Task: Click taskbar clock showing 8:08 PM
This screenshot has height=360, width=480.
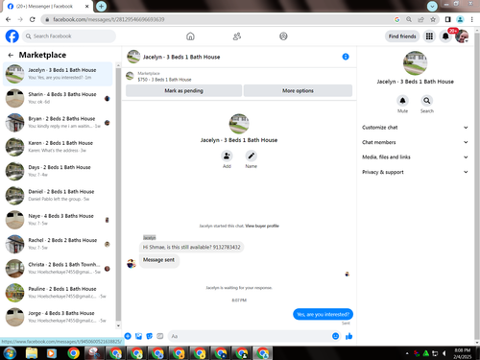Action: tap(463, 353)
